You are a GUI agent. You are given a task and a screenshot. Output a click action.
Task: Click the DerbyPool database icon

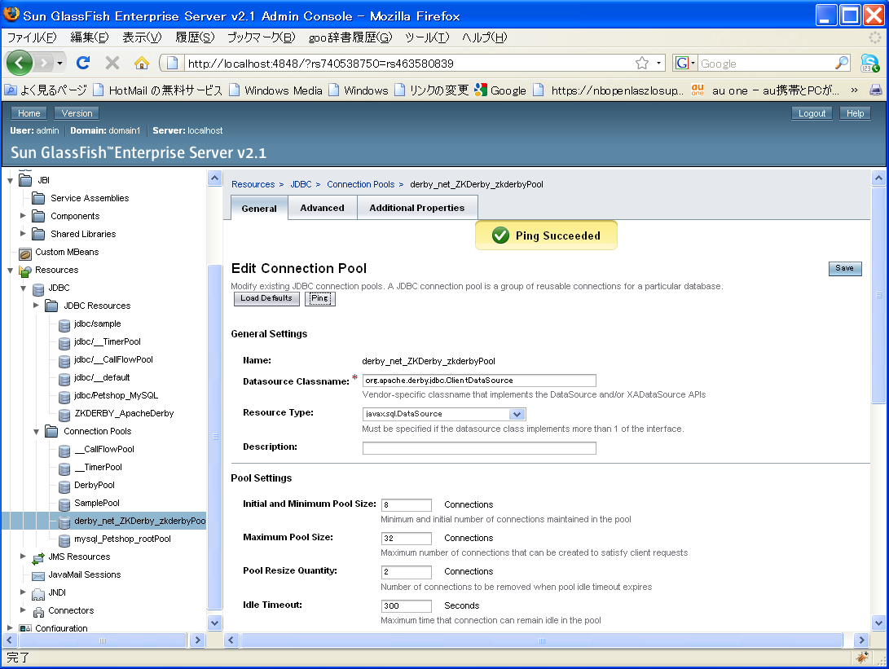click(x=64, y=486)
